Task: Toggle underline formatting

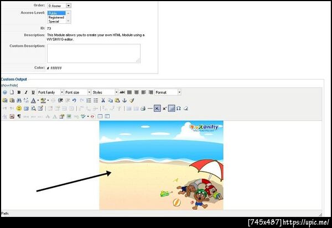Action: coord(33,92)
